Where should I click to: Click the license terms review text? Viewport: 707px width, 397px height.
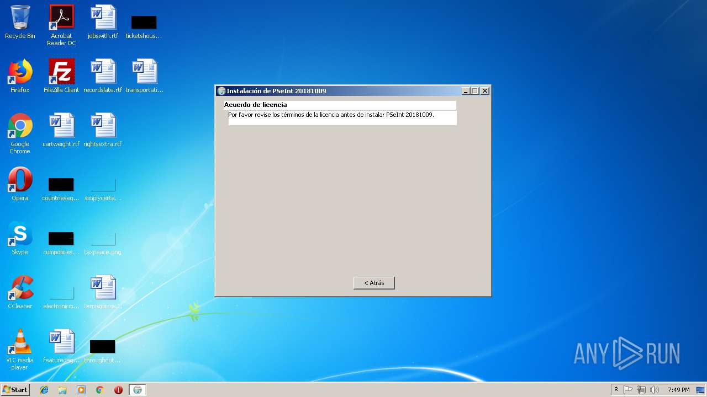[331, 115]
